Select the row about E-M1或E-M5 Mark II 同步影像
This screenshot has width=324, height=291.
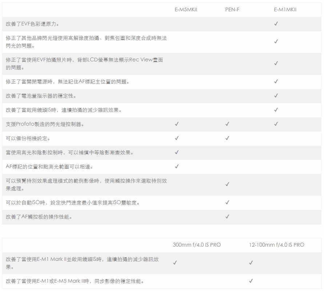[x=75, y=281]
